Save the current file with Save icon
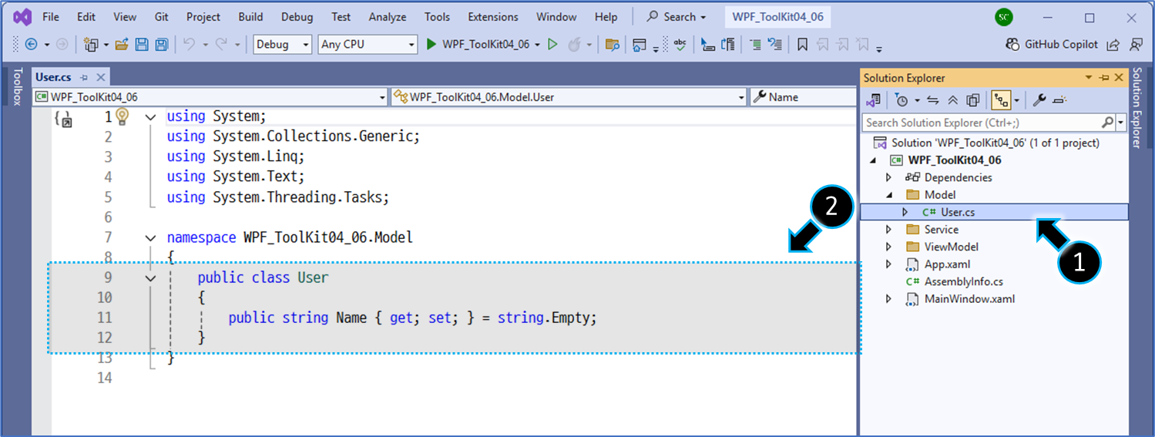The width and height of the screenshot is (1155, 437). point(142,45)
